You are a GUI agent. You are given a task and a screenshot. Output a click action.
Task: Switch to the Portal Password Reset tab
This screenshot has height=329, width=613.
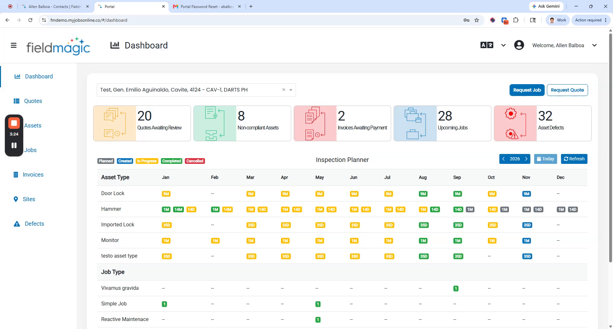(207, 6)
